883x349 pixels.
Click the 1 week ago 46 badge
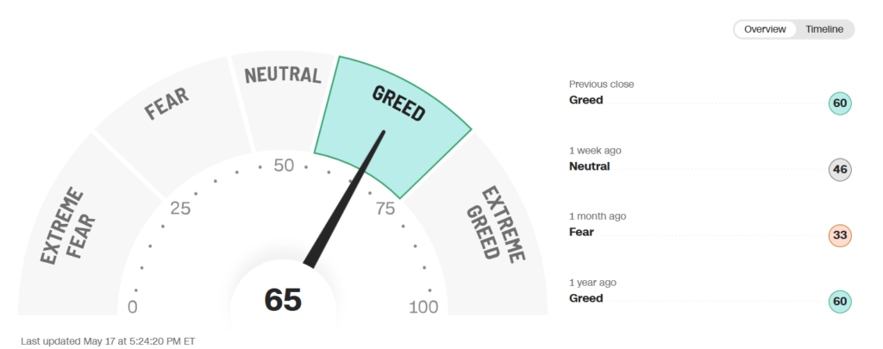tap(840, 170)
